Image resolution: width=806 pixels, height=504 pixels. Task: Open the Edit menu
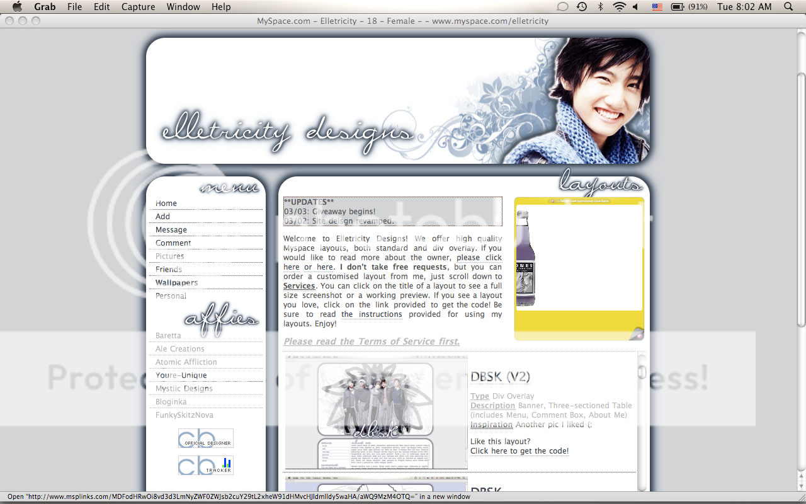[x=102, y=7]
